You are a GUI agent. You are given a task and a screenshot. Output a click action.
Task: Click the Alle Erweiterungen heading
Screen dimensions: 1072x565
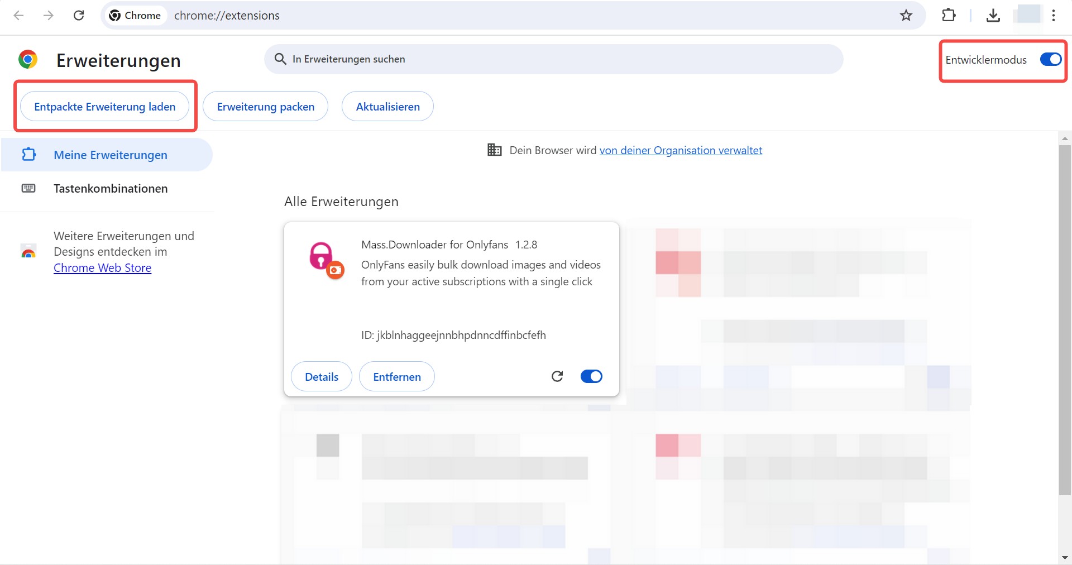point(341,202)
